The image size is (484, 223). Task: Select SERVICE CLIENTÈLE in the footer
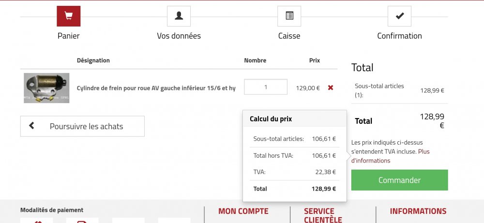[x=319, y=215]
